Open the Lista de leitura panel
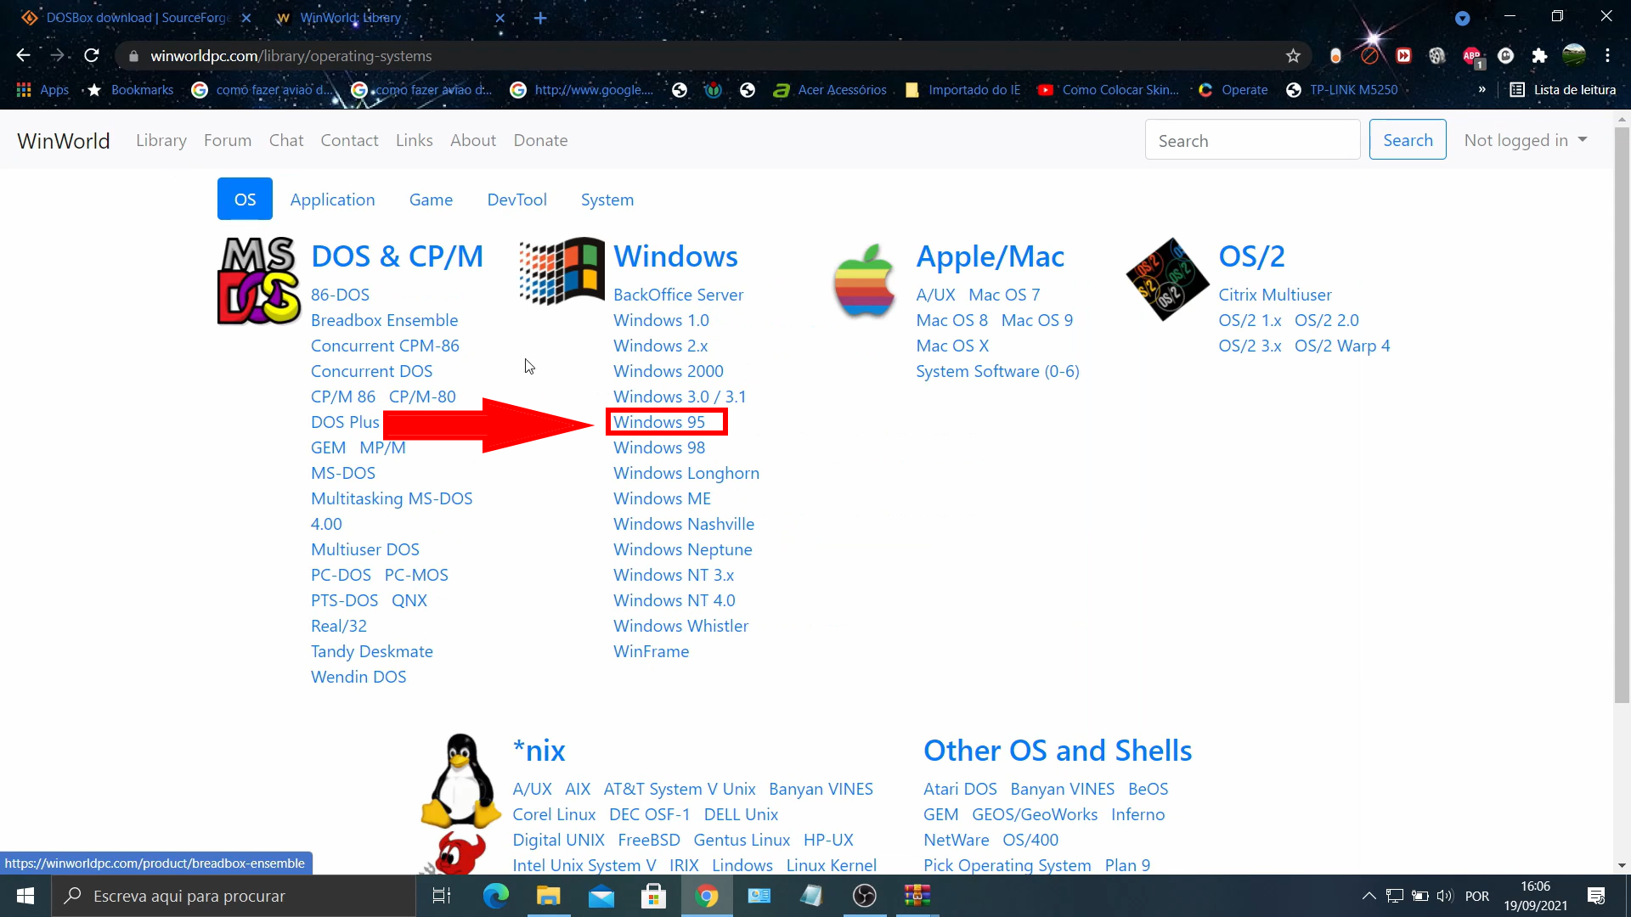Viewport: 1631px width, 917px height. [x=1563, y=90]
